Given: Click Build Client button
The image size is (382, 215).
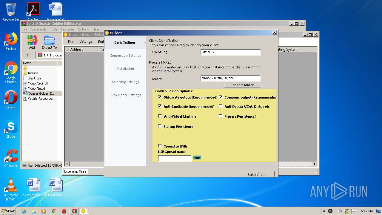Looking at the screenshot, I should pyautogui.click(x=257, y=174).
